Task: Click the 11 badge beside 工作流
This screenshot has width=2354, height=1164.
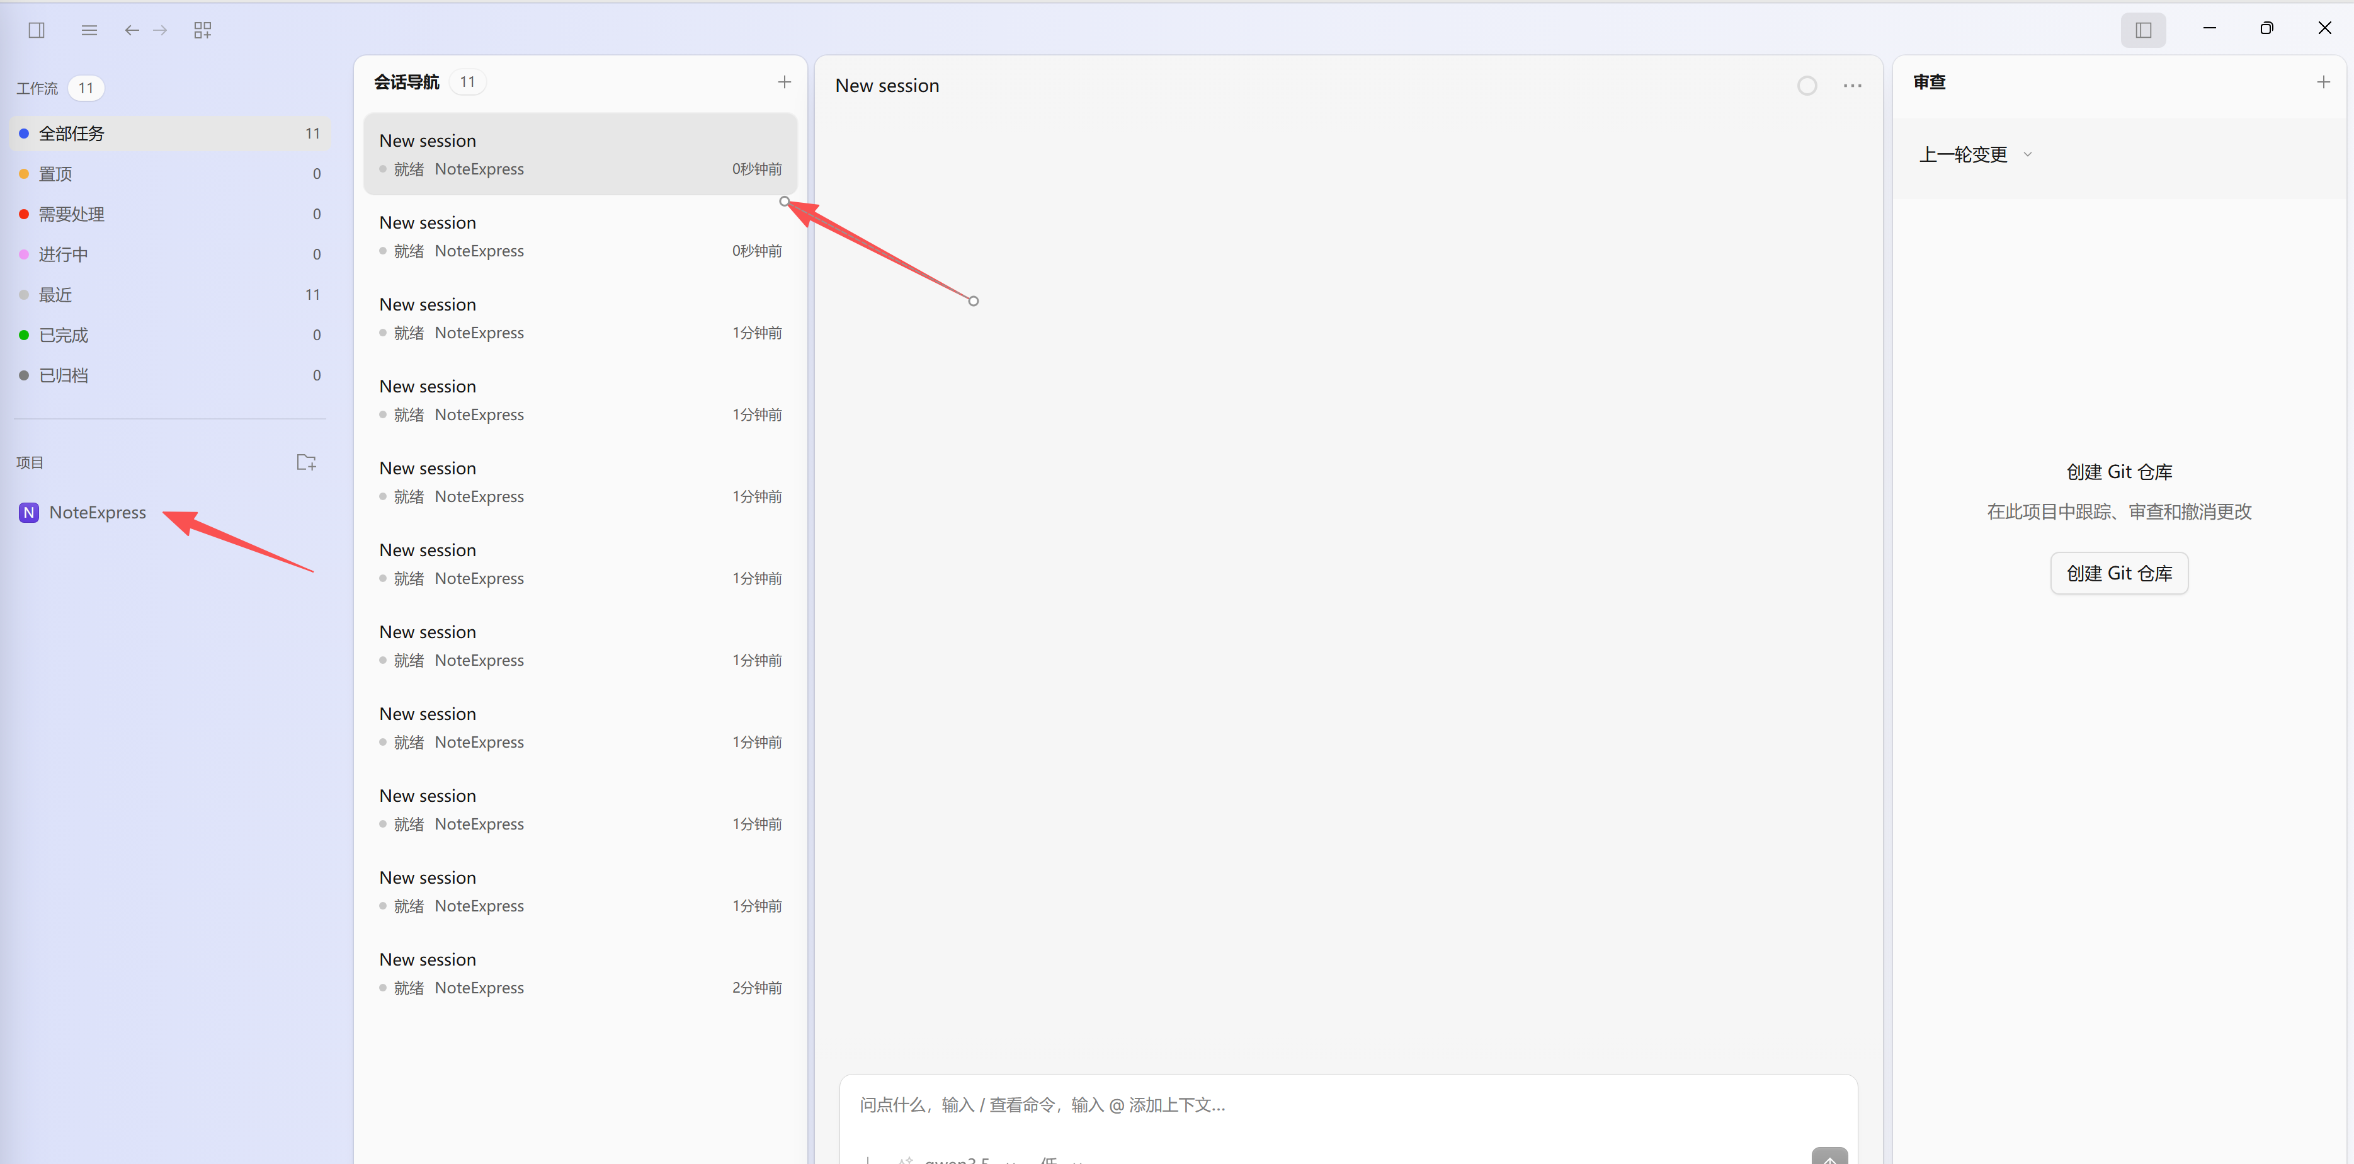Action: [86, 88]
